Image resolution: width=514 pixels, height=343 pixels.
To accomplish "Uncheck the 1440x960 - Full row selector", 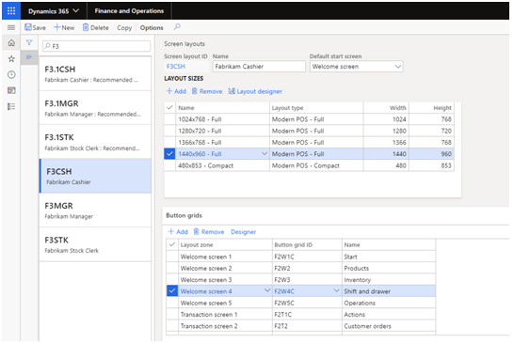I will (169, 154).
